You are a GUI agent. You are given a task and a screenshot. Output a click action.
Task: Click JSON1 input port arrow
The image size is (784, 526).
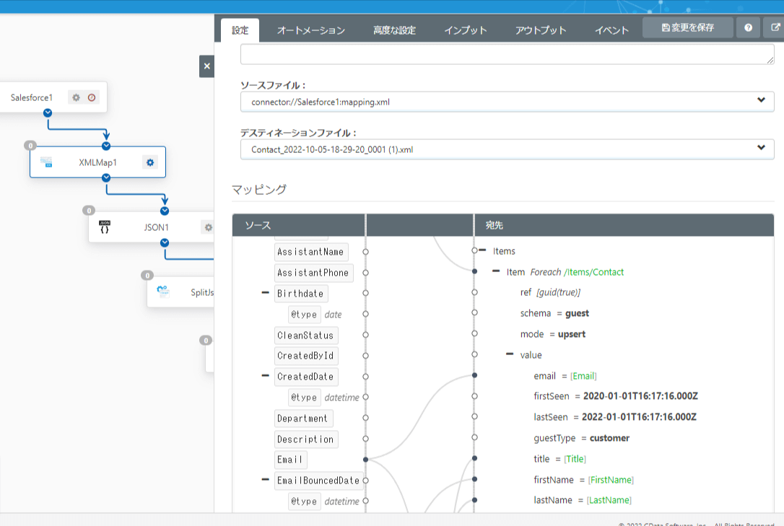(165, 211)
